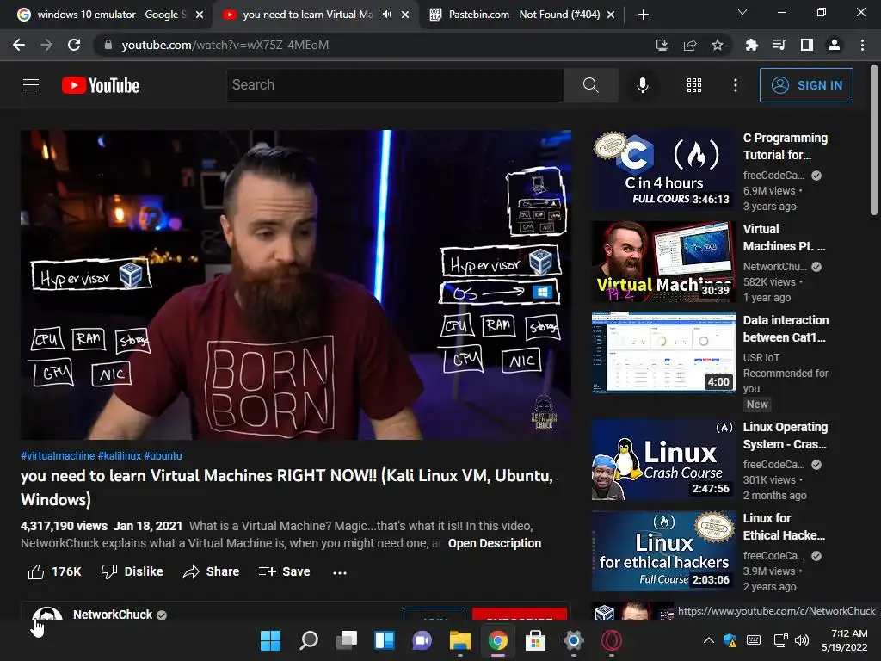The width and height of the screenshot is (881, 661).
Task: Open Chrome extensions puzzle icon
Action: [751, 45]
